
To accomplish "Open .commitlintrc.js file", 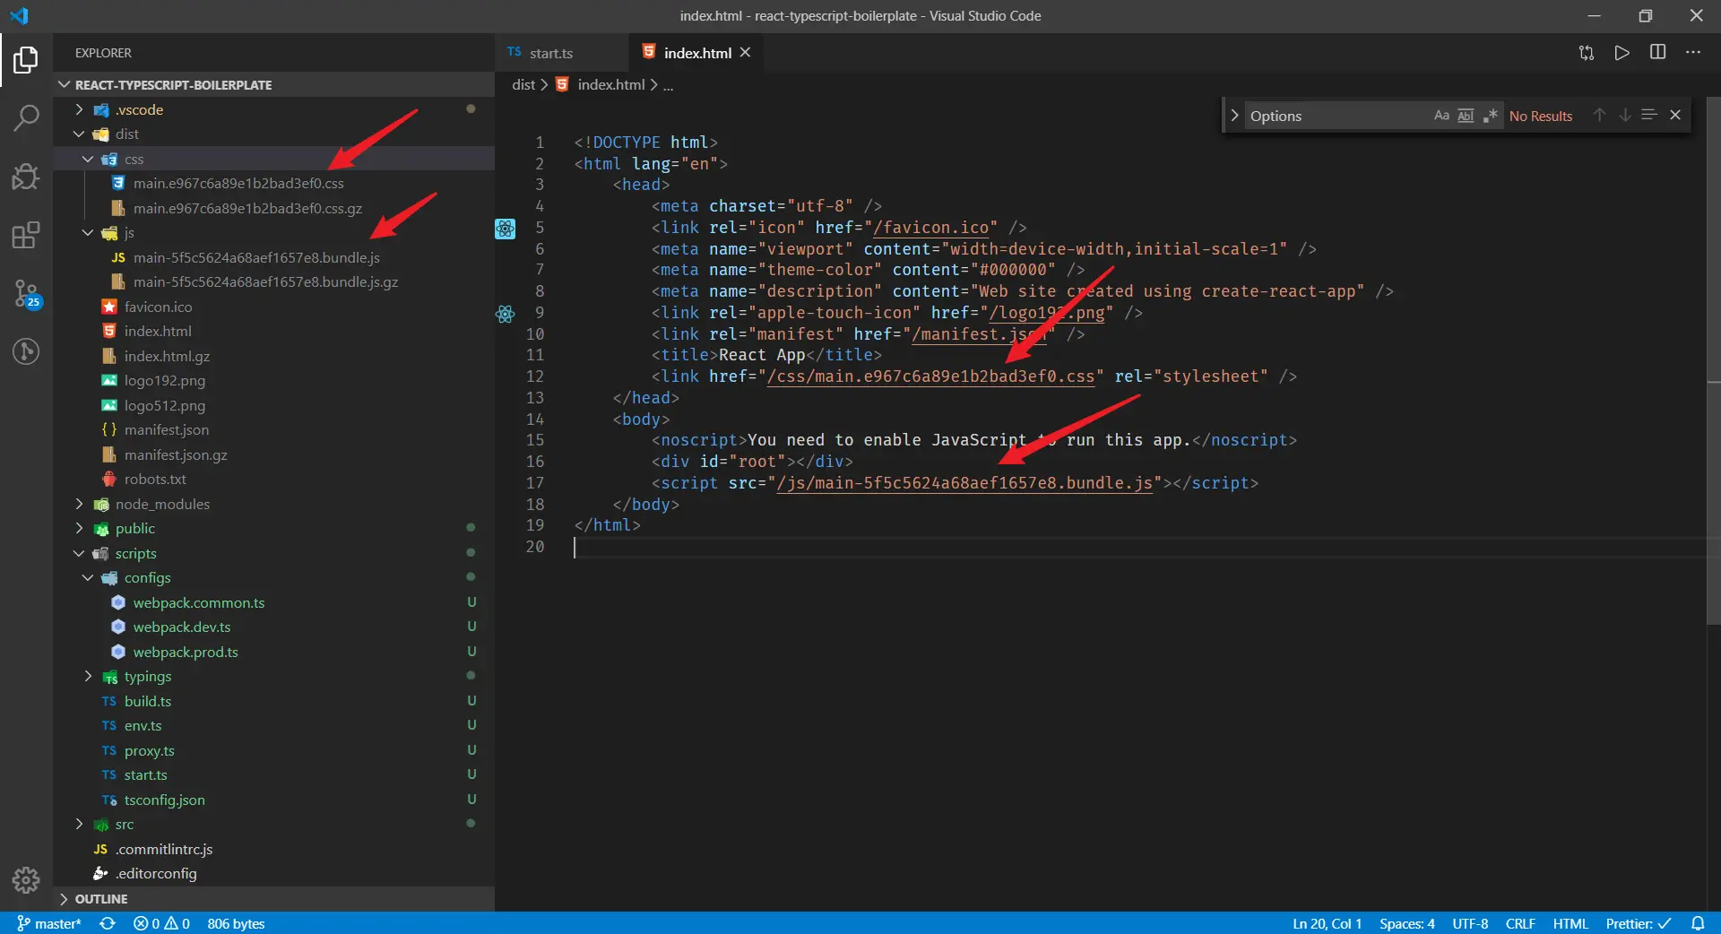I will [164, 850].
